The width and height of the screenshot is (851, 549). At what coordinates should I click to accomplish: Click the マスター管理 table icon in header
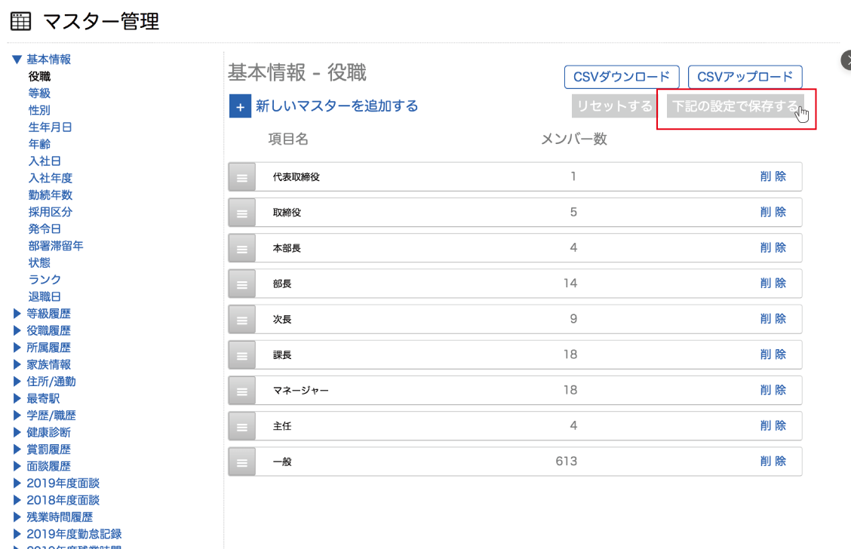tap(20, 22)
